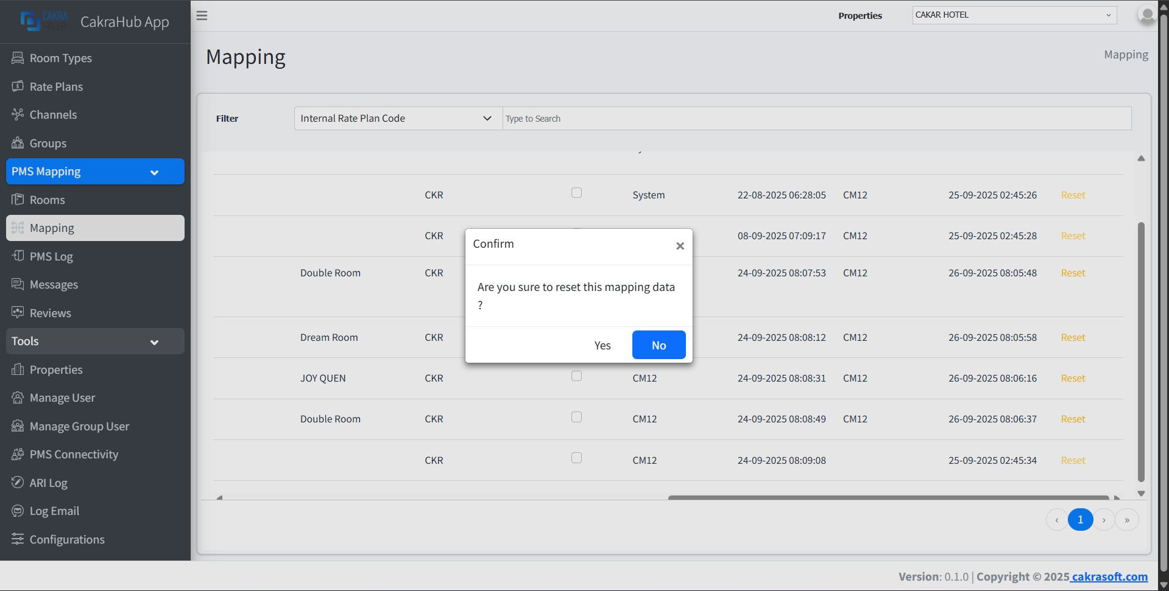Click the Reviews icon in sidebar

click(18, 313)
